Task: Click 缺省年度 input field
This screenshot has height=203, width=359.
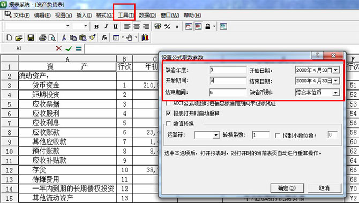Action: coord(228,70)
